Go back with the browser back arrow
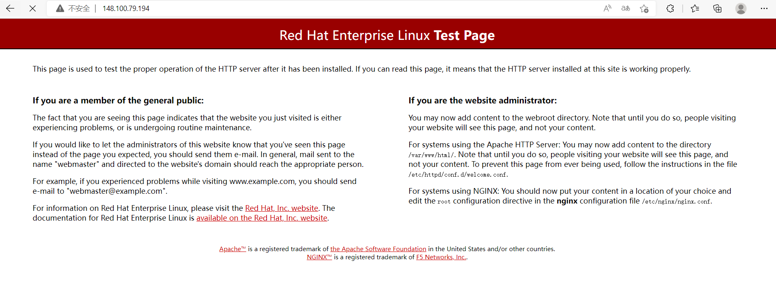 pyautogui.click(x=10, y=8)
